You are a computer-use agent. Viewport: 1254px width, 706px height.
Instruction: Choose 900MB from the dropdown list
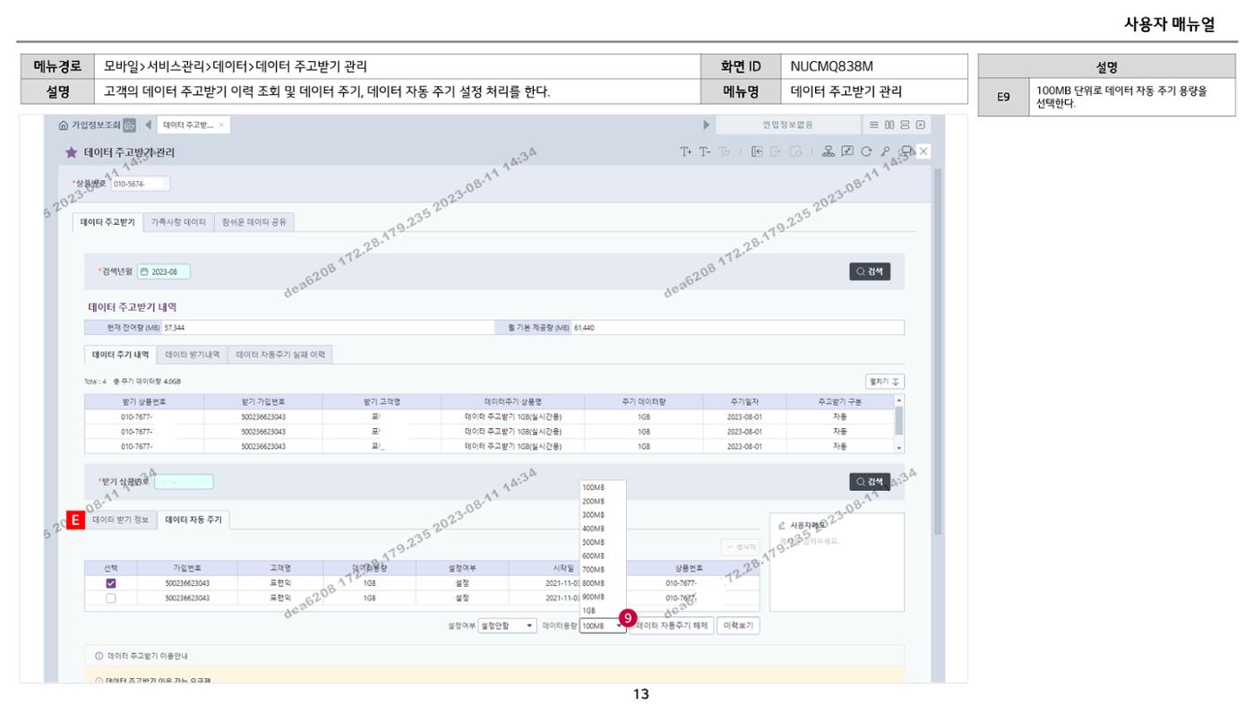(x=603, y=596)
